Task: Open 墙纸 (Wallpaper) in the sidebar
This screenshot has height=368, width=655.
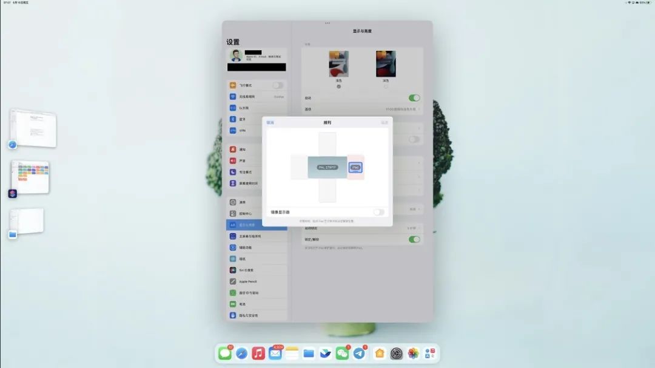Action: point(257,259)
